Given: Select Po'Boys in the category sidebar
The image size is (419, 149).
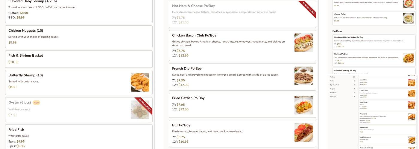Looking at the screenshot, I should coord(333,77).
